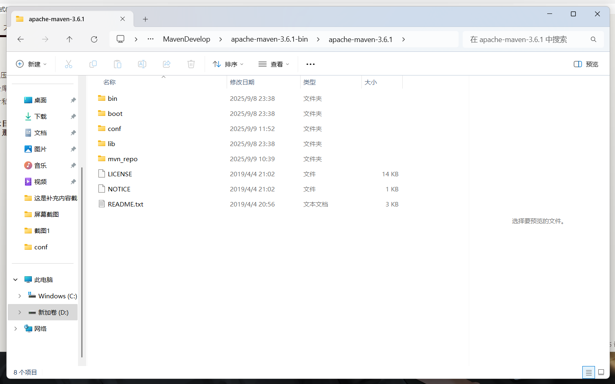The width and height of the screenshot is (615, 384).
Task: Expand chevron after apache-maven-3.6.1-bin breadcrumb
Action: [318, 39]
